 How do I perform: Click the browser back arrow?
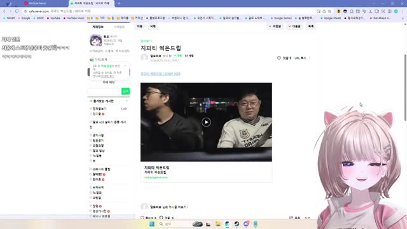pos(4,11)
